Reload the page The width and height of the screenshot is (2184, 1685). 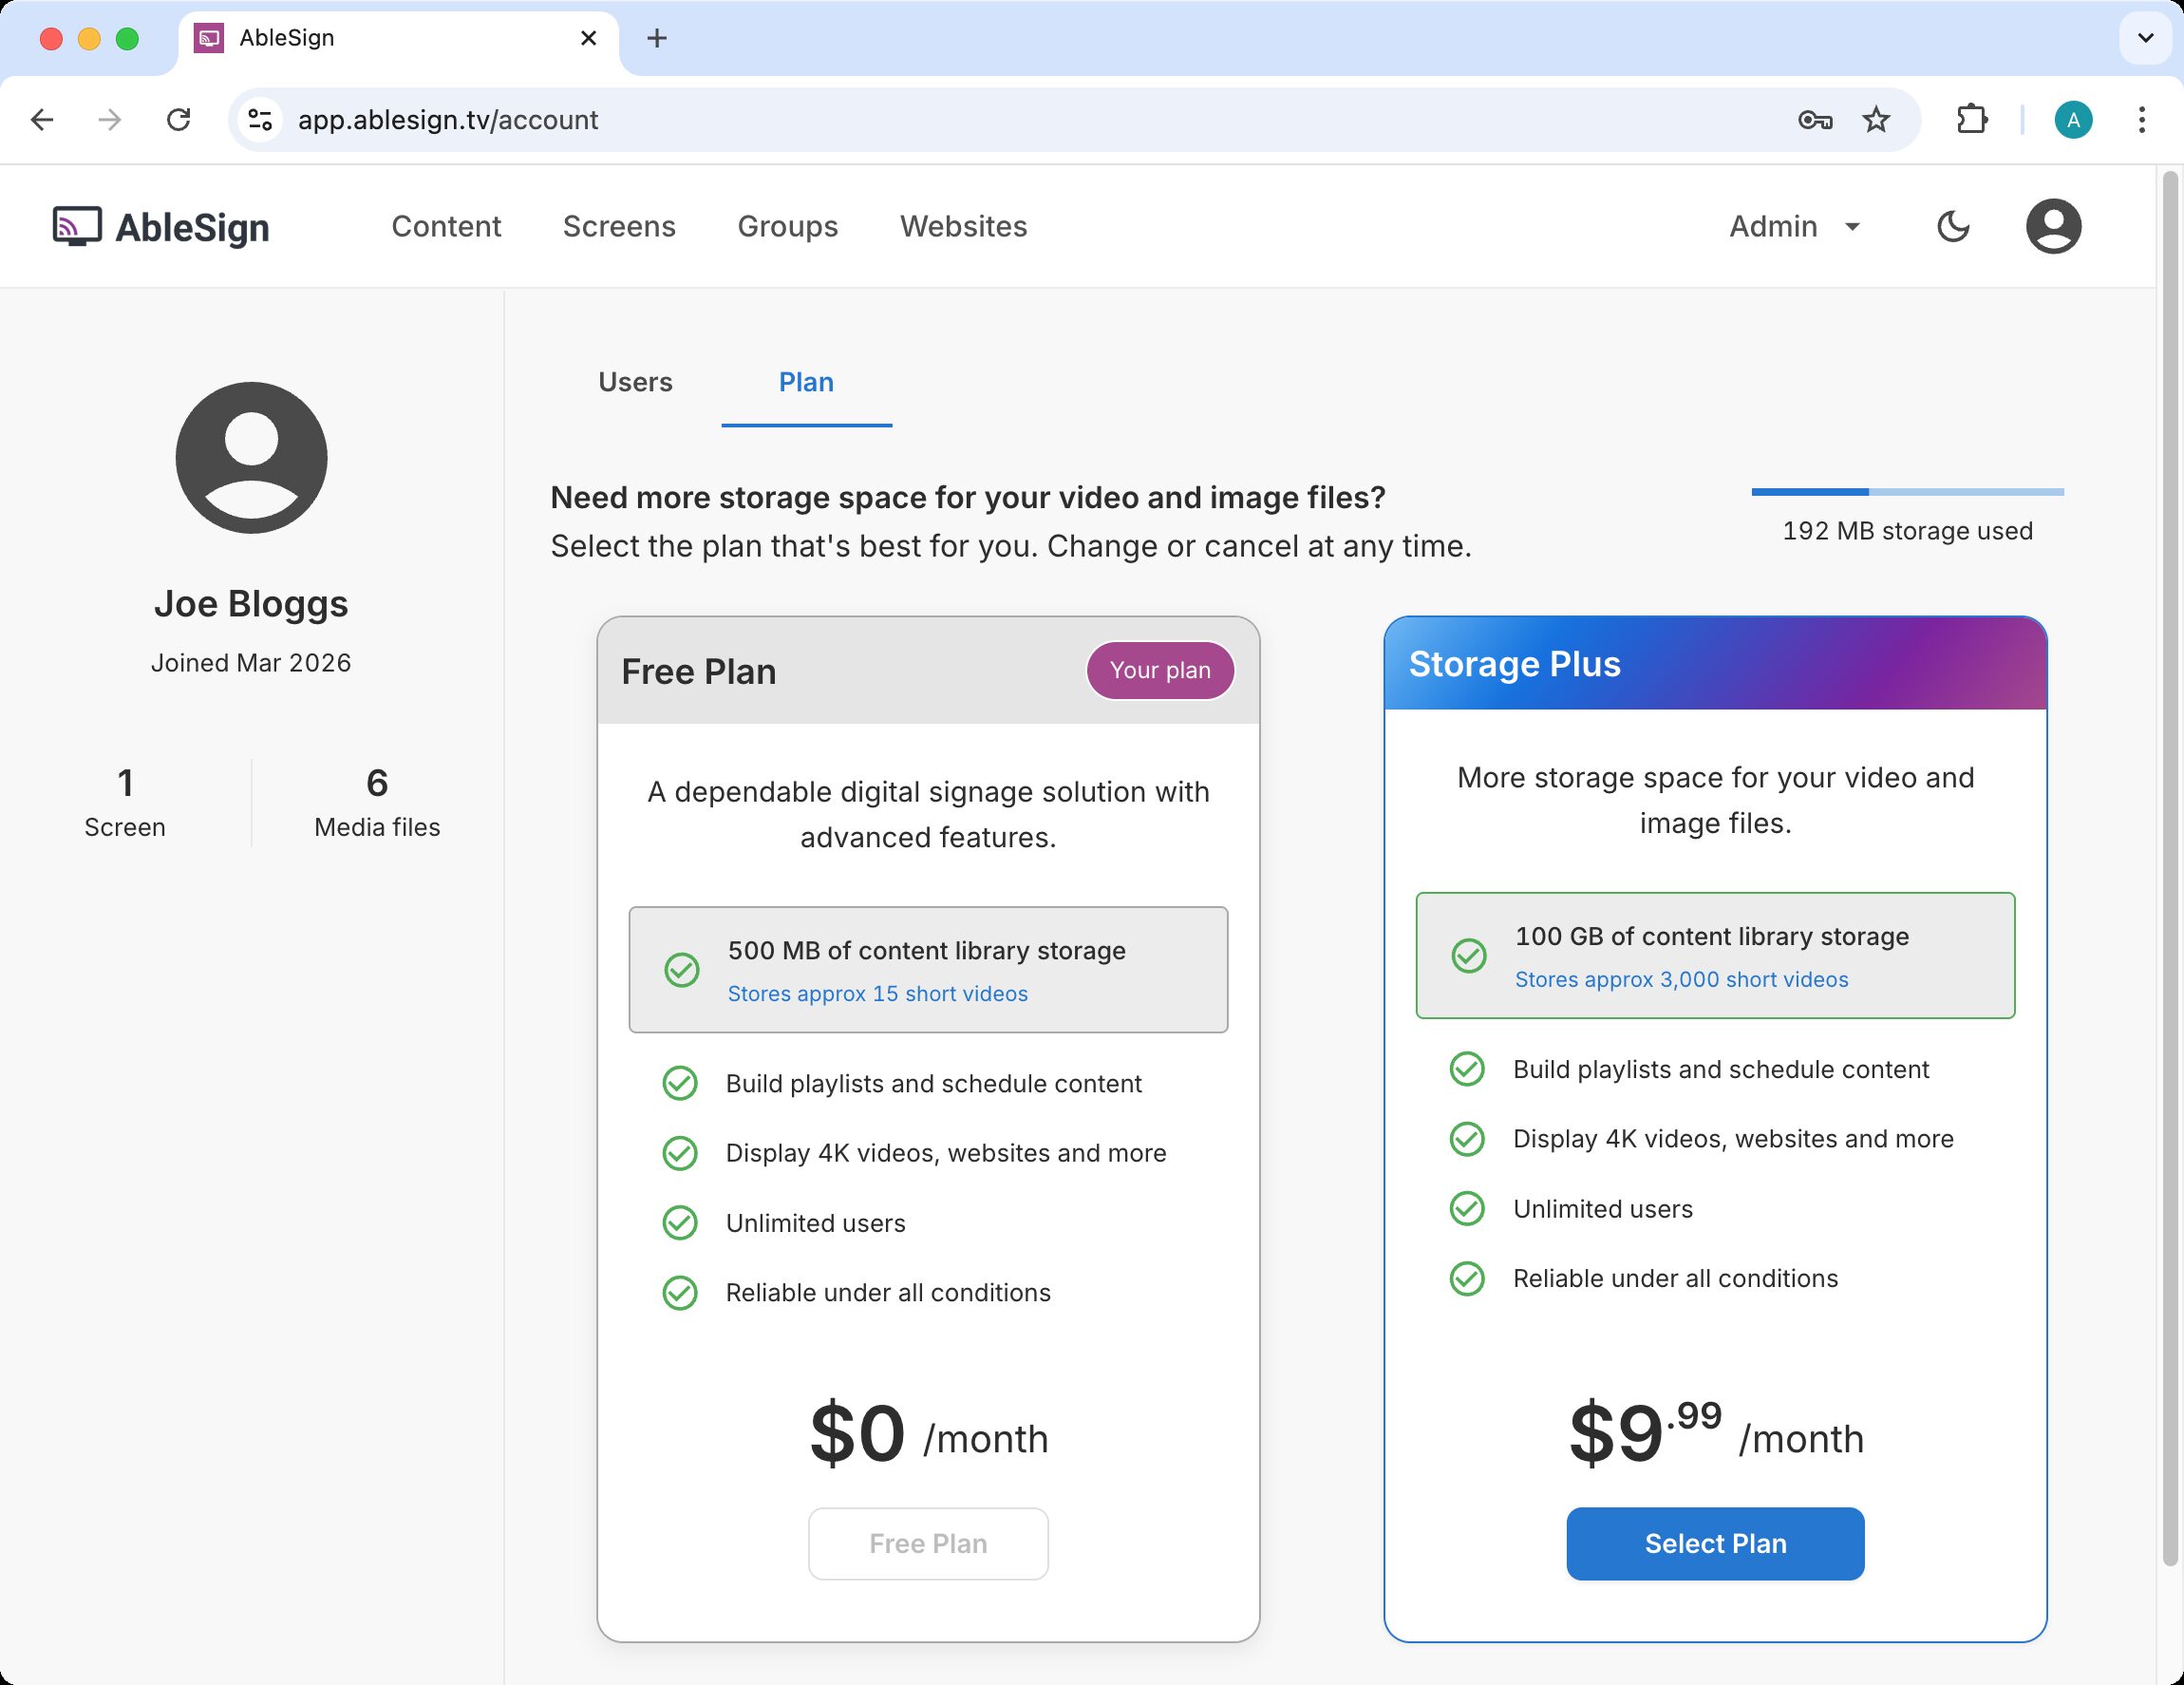pos(178,120)
